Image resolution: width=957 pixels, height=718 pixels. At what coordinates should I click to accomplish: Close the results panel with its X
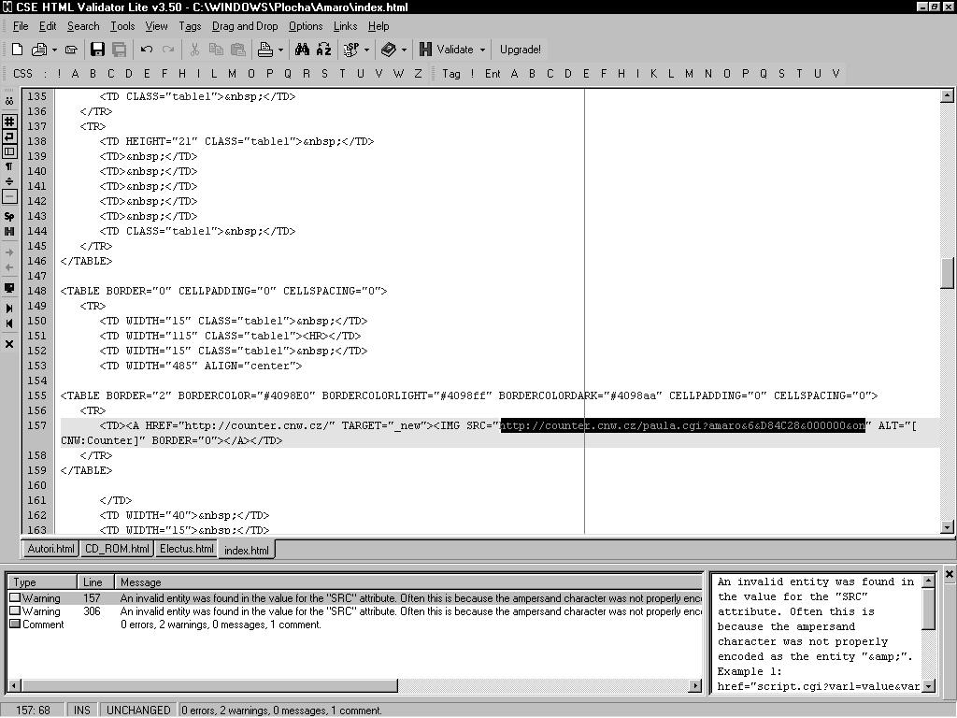point(950,574)
